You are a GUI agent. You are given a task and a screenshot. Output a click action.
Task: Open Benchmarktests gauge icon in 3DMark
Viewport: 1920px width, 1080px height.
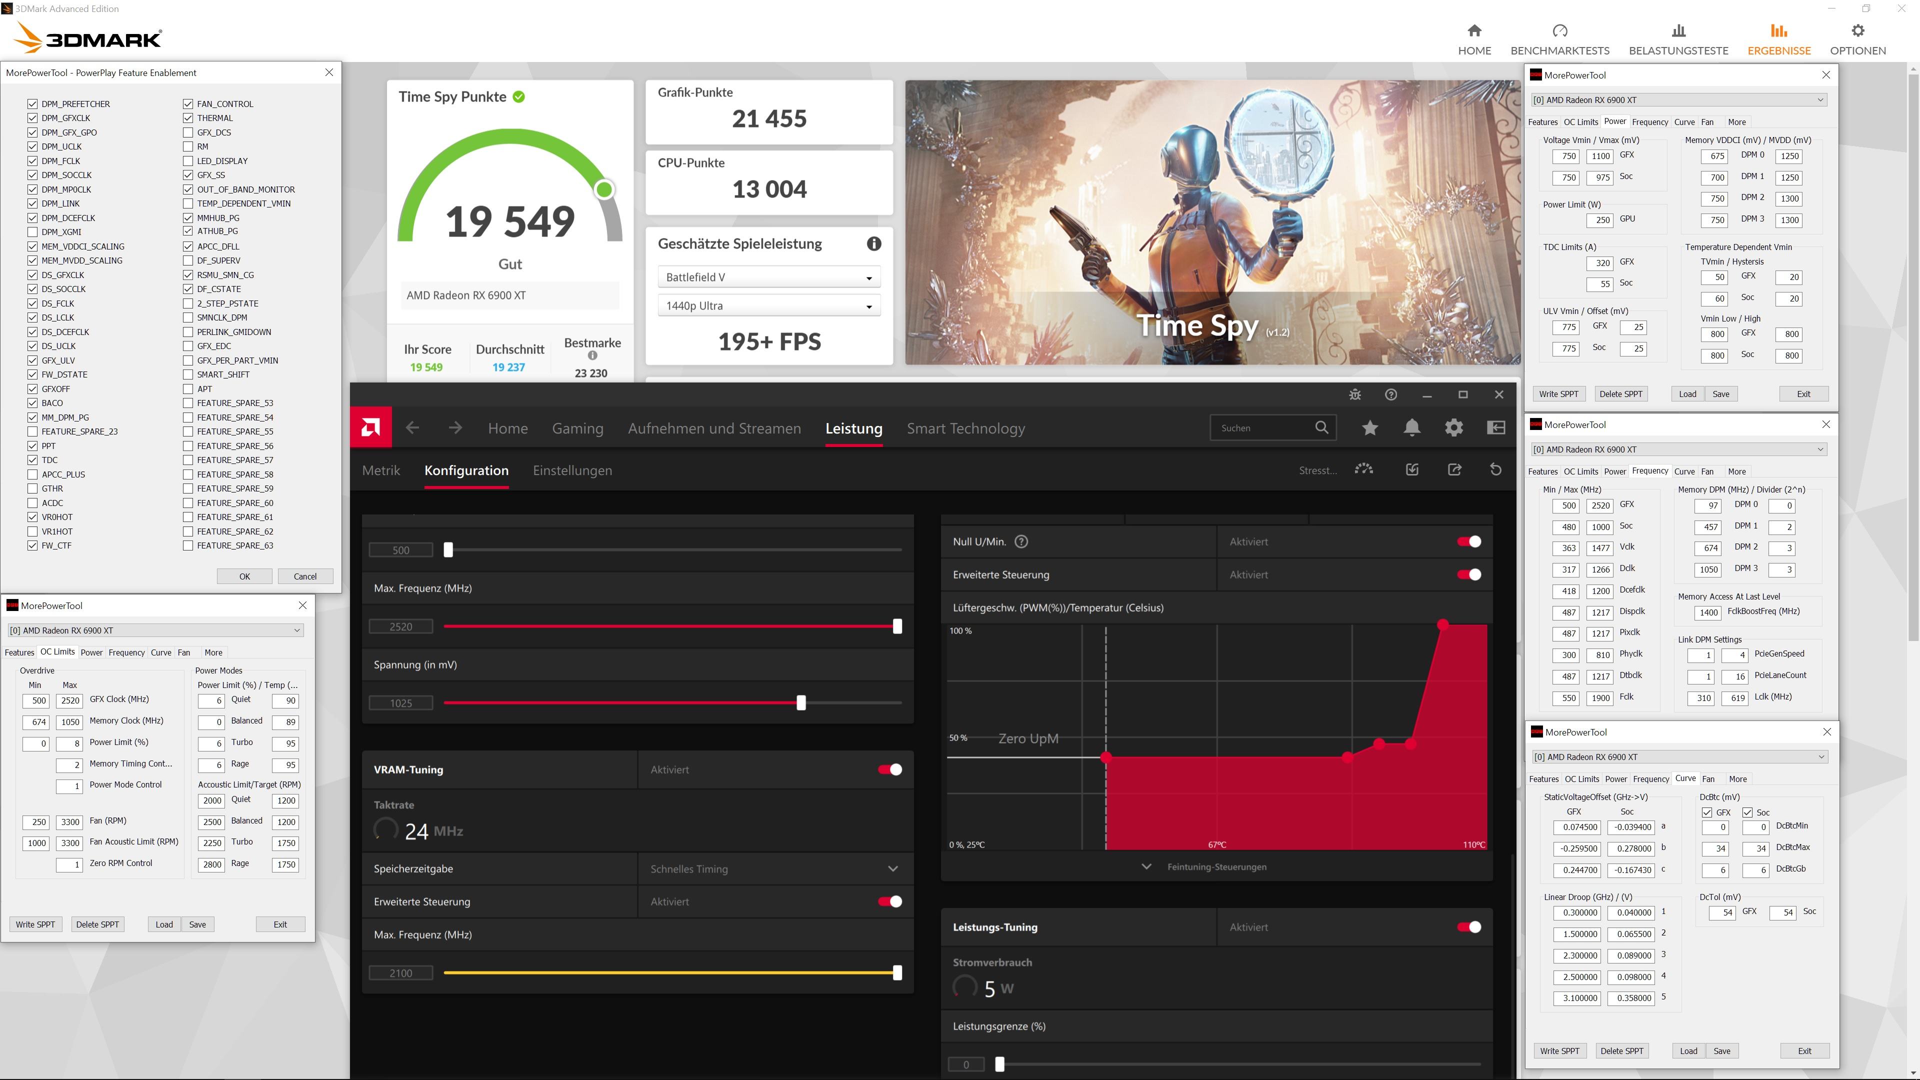pyautogui.click(x=1560, y=30)
